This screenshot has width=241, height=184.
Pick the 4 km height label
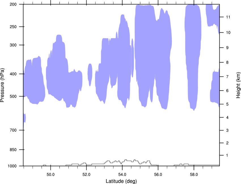(227, 117)
